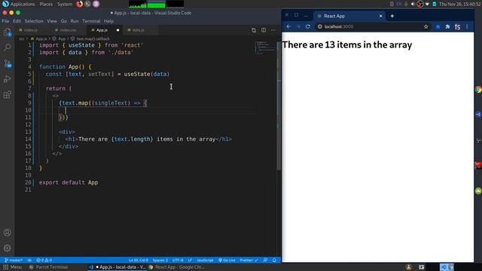
Task: Open the Explorer view in VS Code
Action: tap(7, 32)
